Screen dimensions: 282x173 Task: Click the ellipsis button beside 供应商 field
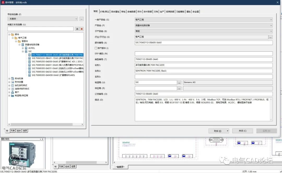(x=179, y=88)
